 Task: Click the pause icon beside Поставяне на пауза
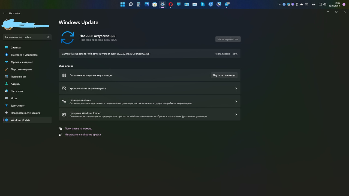click(x=64, y=75)
